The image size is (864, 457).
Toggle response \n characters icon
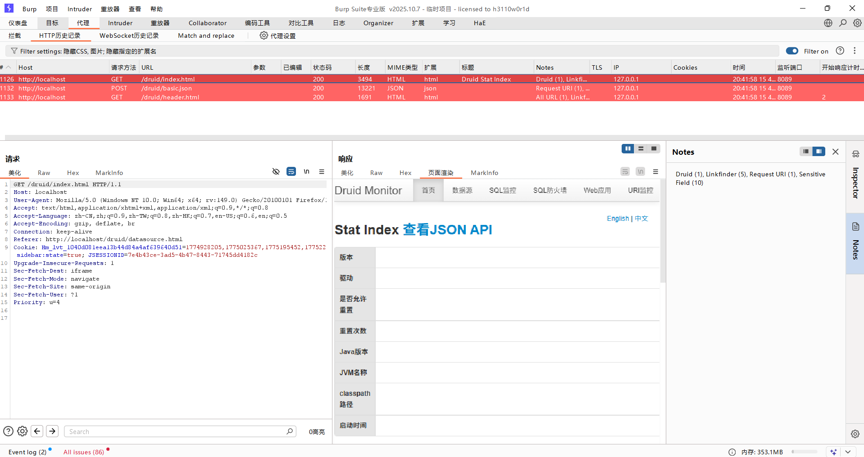point(640,171)
